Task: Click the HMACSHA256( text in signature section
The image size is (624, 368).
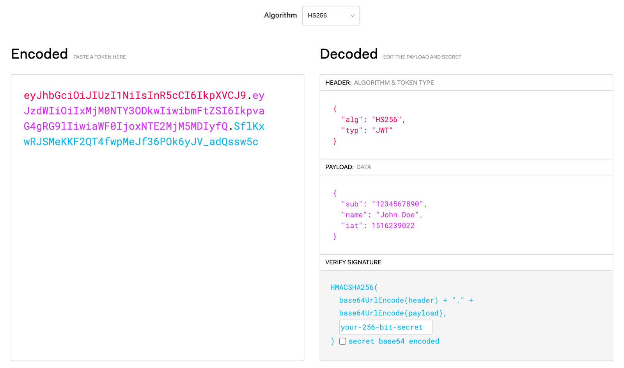Action: tap(354, 287)
